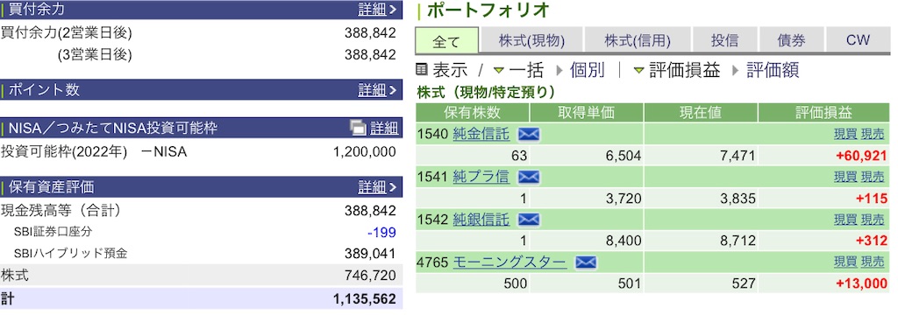Click mail icon next to 純金信託
898x315 pixels.
click(529, 135)
